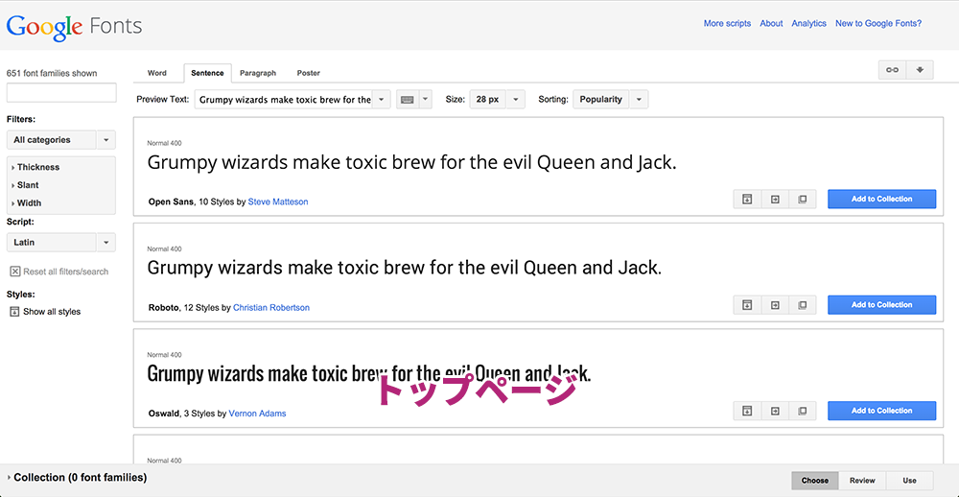Click the keyboard icon button
Image resolution: width=959 pixels, height=497 pixels.
408,99
